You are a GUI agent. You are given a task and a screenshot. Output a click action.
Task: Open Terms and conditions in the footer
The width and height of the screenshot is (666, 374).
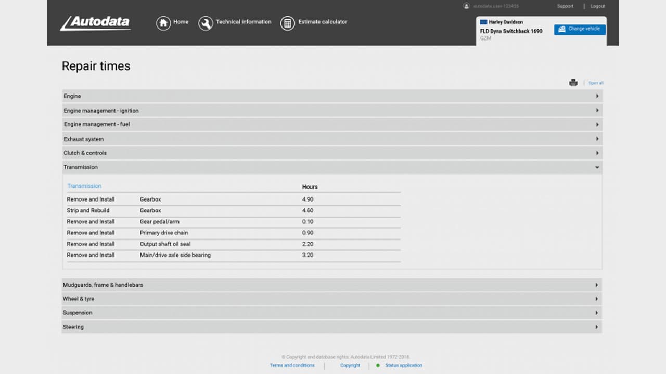tap(291, 365)
